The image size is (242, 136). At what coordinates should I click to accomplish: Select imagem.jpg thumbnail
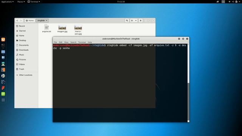pos(62,28)
